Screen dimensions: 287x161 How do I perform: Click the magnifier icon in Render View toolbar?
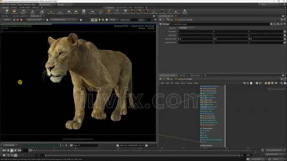(x=103, y=20)
